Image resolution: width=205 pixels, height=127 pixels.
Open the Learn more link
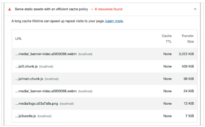pos(114,21)
